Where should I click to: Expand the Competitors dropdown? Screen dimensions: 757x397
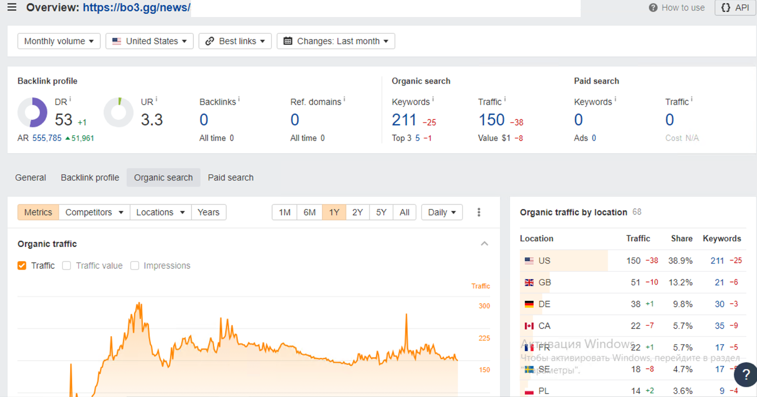(x=94, y=213)
